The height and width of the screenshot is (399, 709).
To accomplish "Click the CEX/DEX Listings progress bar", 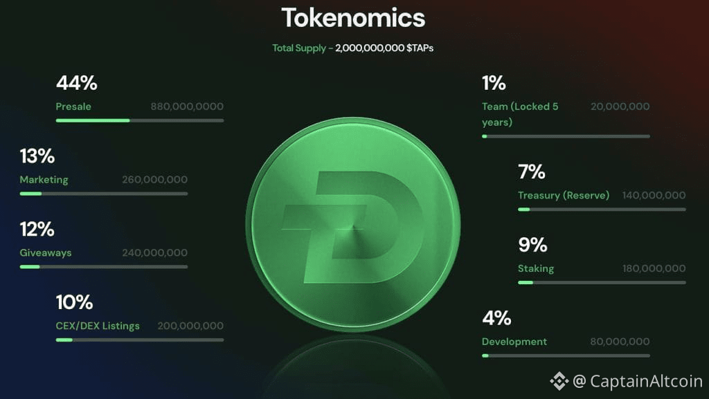I will point(140,340).
